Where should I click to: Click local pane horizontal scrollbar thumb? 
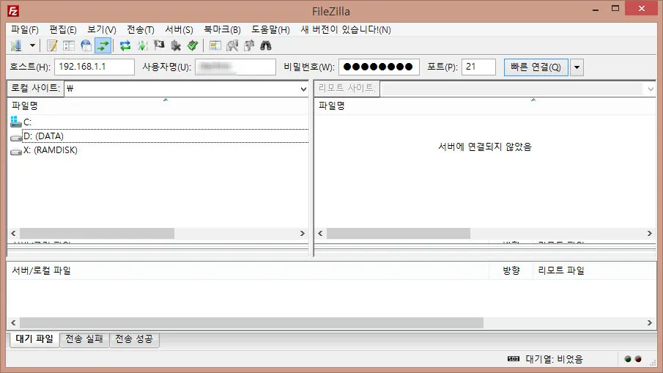click(x=97, y=234)
